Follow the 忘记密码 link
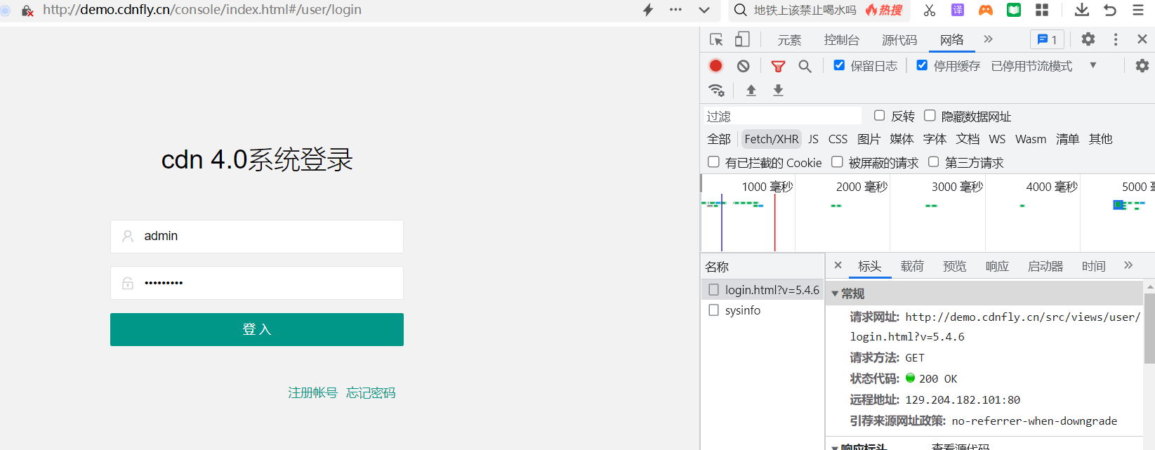 point(371,392)
